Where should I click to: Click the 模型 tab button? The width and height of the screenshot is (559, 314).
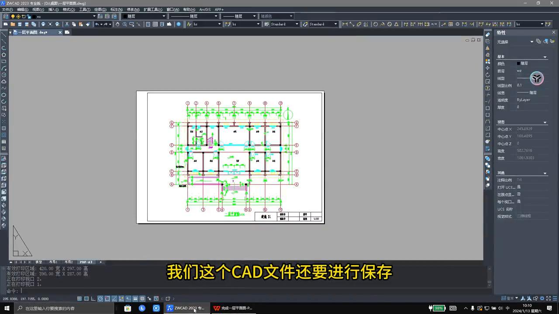[39, 262]
